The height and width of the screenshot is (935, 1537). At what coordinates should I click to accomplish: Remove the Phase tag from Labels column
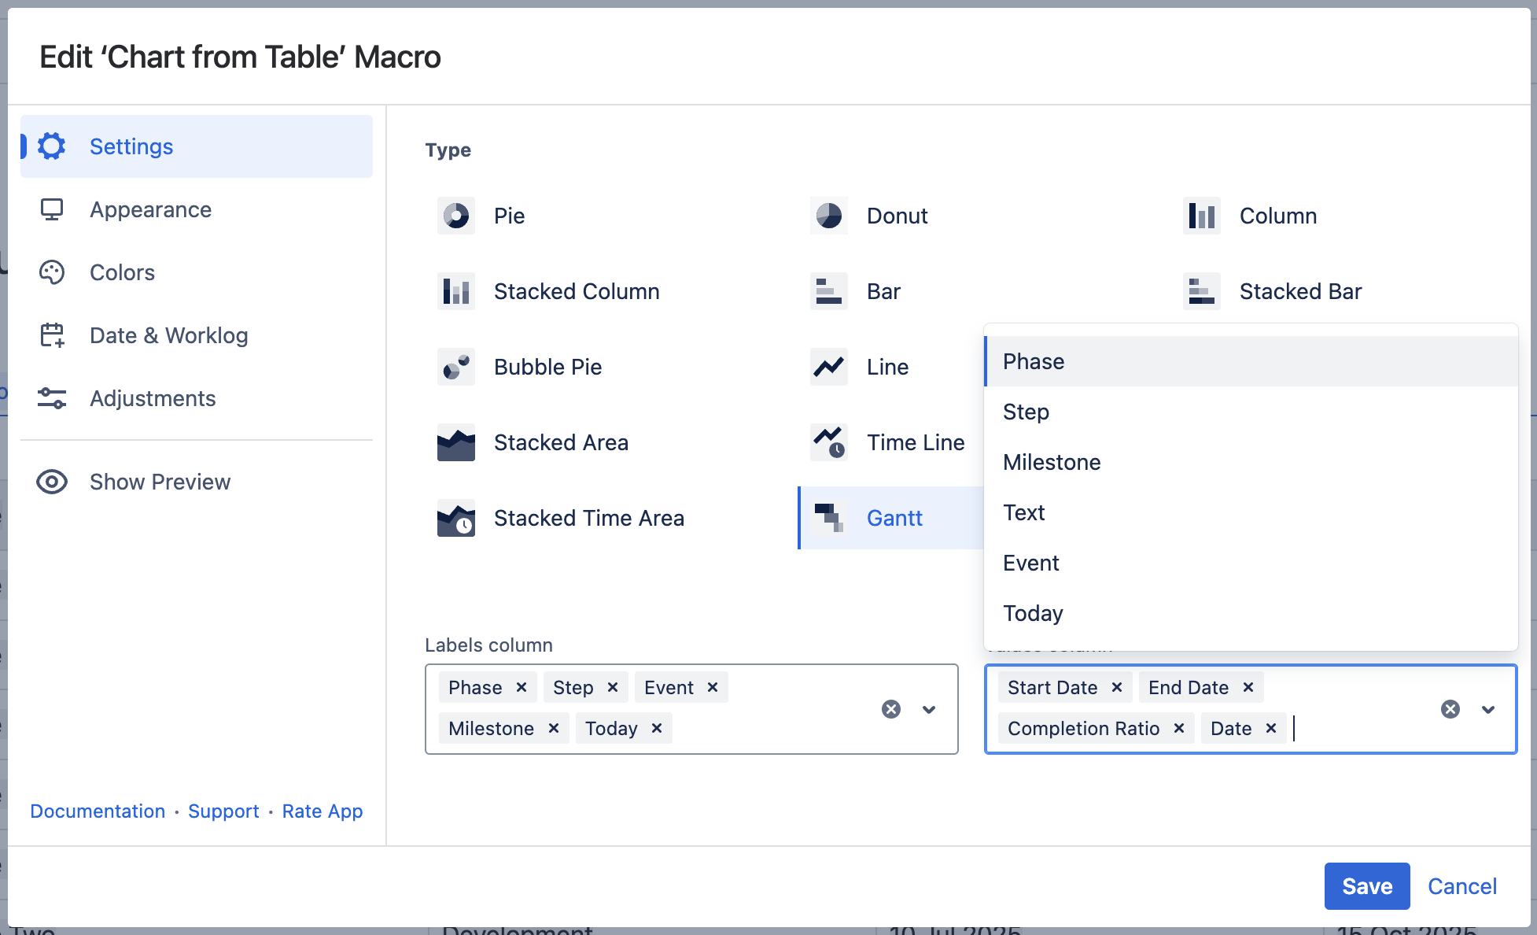522,687
